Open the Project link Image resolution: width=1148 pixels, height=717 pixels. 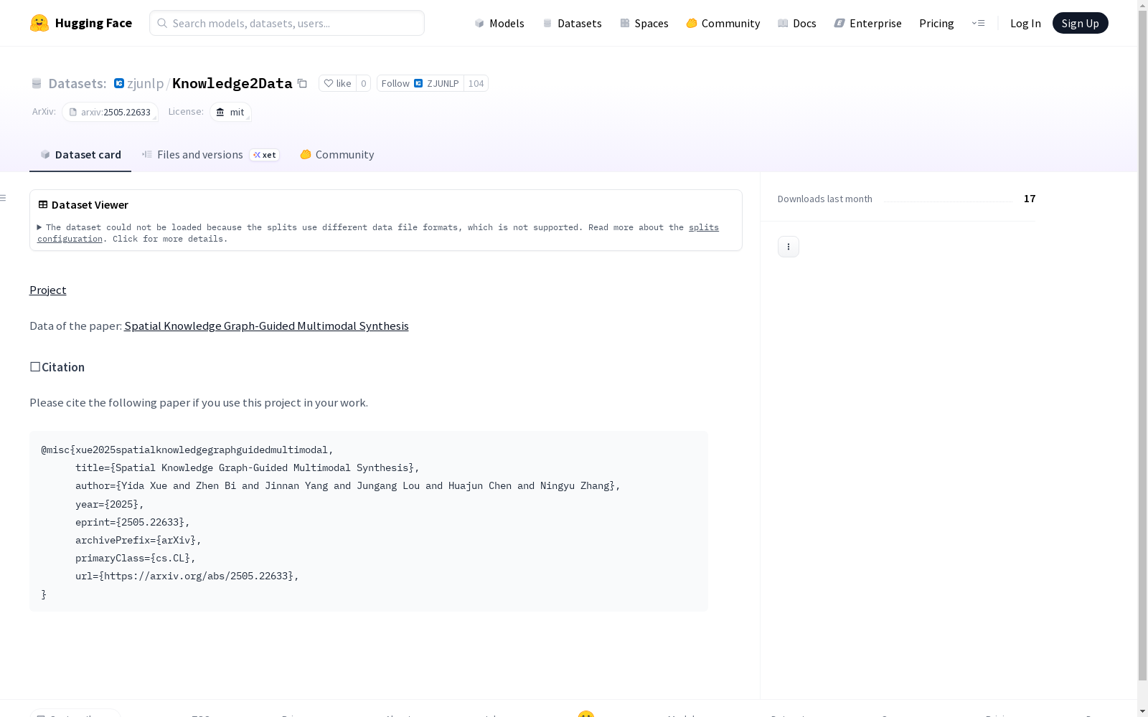click(x=47, y=290)
